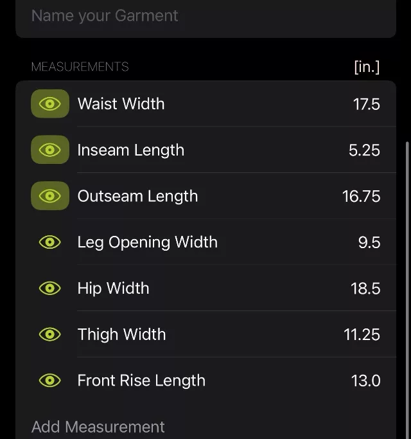This screenshot has height=439, width=411.
Task: Change units via [in.] label
Action: (367, 67)
